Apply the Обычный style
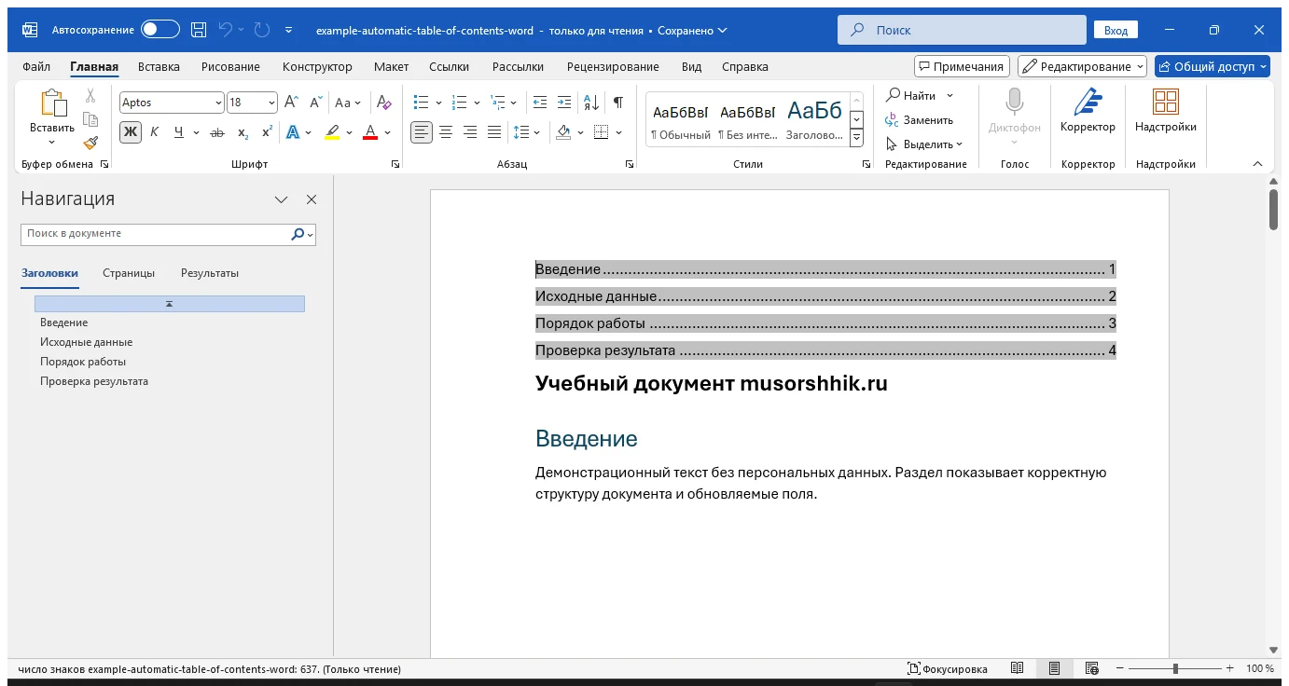The height and width of the screenshot is (686, 1289). pyautogui.click(x=680, y=119)
